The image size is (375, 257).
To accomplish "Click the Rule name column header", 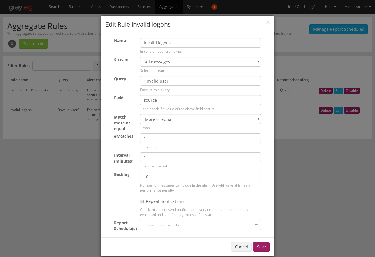I will pyautogui.click(x=19, y=80).
